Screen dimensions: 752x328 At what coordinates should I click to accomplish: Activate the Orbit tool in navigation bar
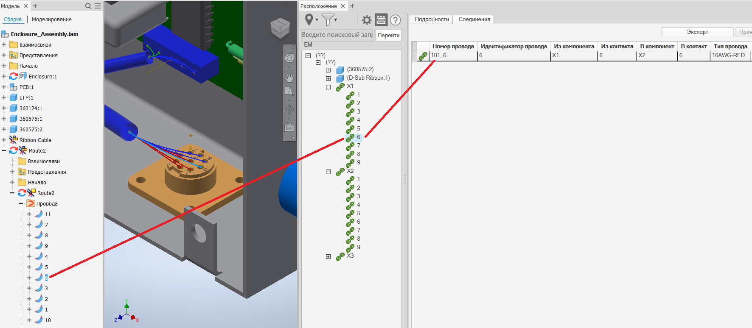289,109
